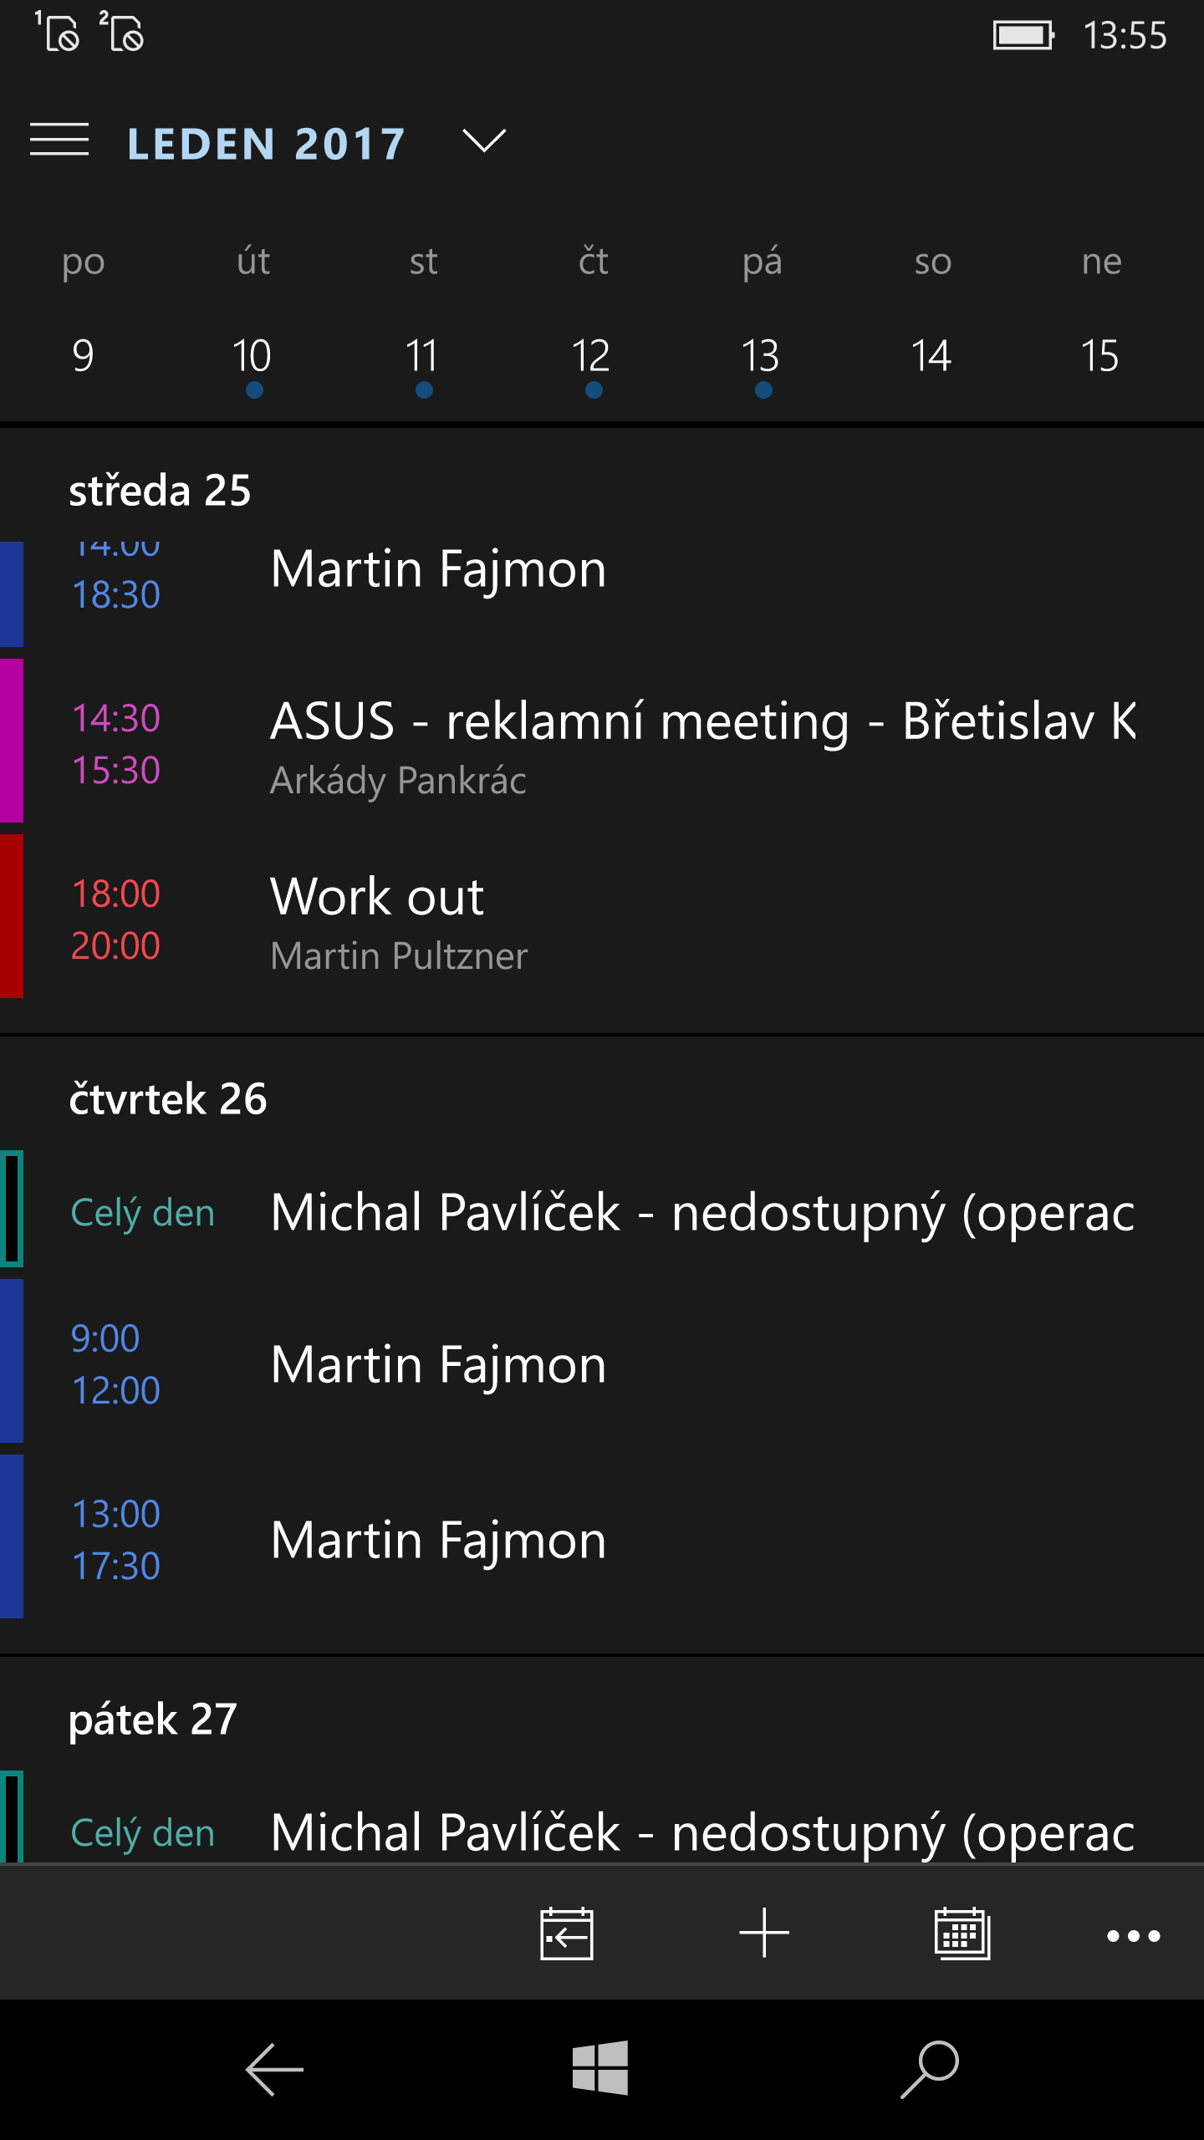Select Sunday 15 in week strip
1204x2140 pixels.
click(x=1099, y=357)
